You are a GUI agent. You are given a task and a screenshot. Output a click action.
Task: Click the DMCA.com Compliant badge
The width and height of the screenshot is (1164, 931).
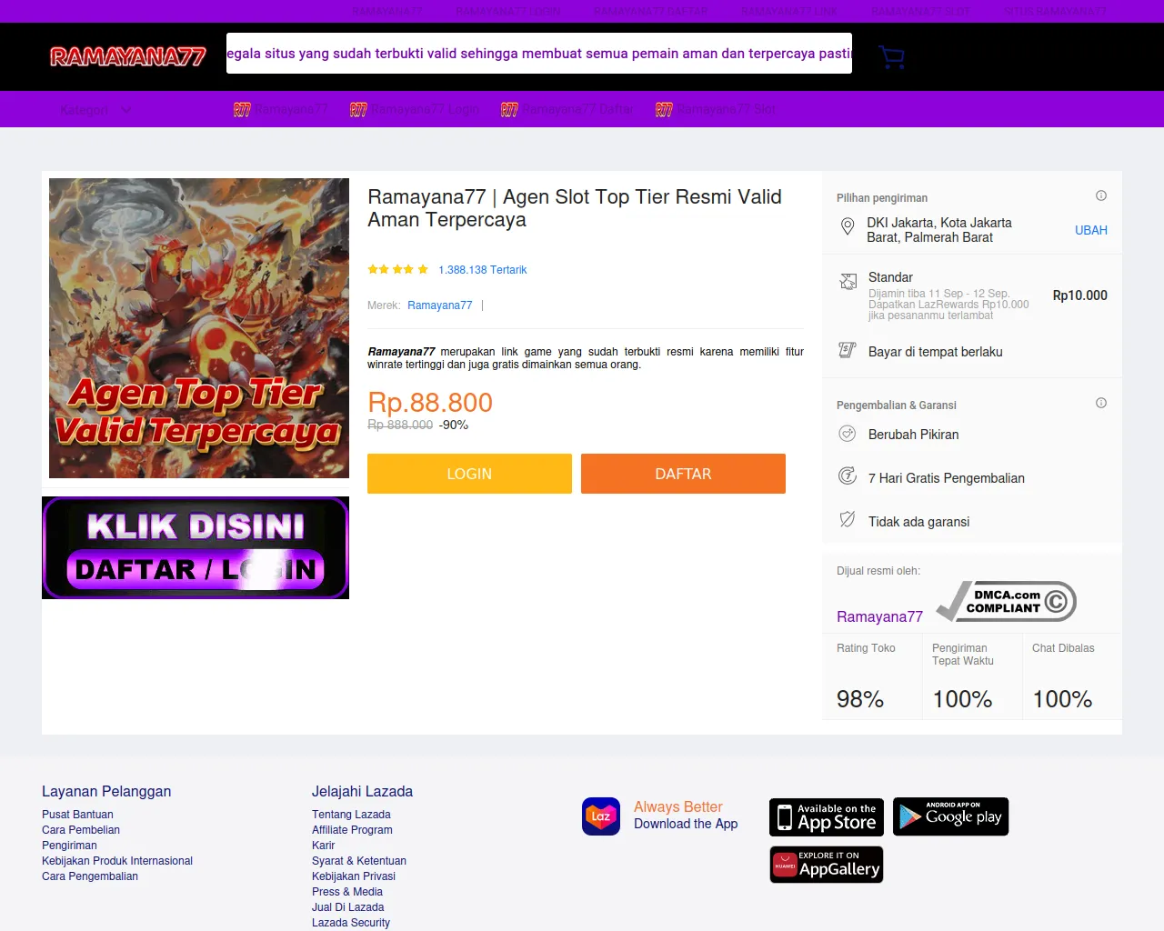(1007, 602)
